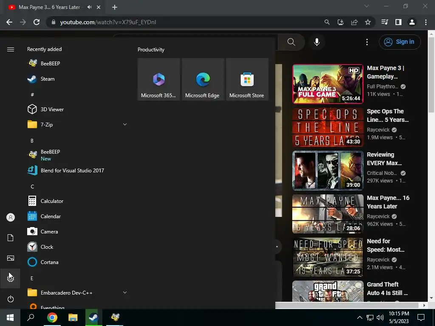Open a new Chrome tab
The height and width of the screenshot is (326, 435).
tap(115, 7)
